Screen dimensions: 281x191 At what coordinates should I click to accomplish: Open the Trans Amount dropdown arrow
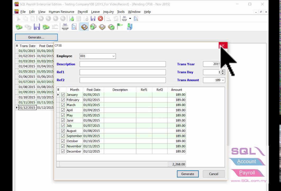pos(223,80)
